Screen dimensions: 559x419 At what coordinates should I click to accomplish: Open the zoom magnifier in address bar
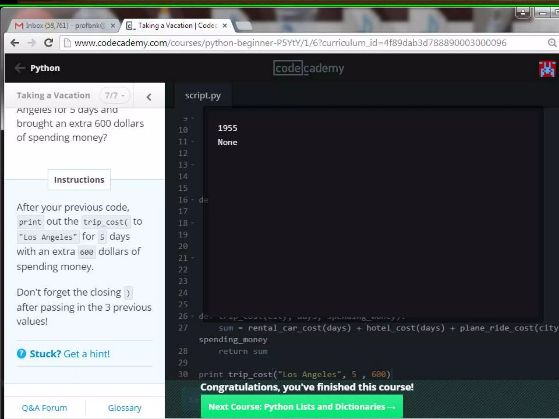click(552, 43)
